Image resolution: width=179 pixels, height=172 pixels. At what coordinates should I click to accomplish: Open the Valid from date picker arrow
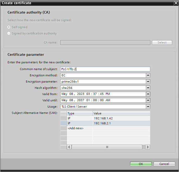coord(148,94)
